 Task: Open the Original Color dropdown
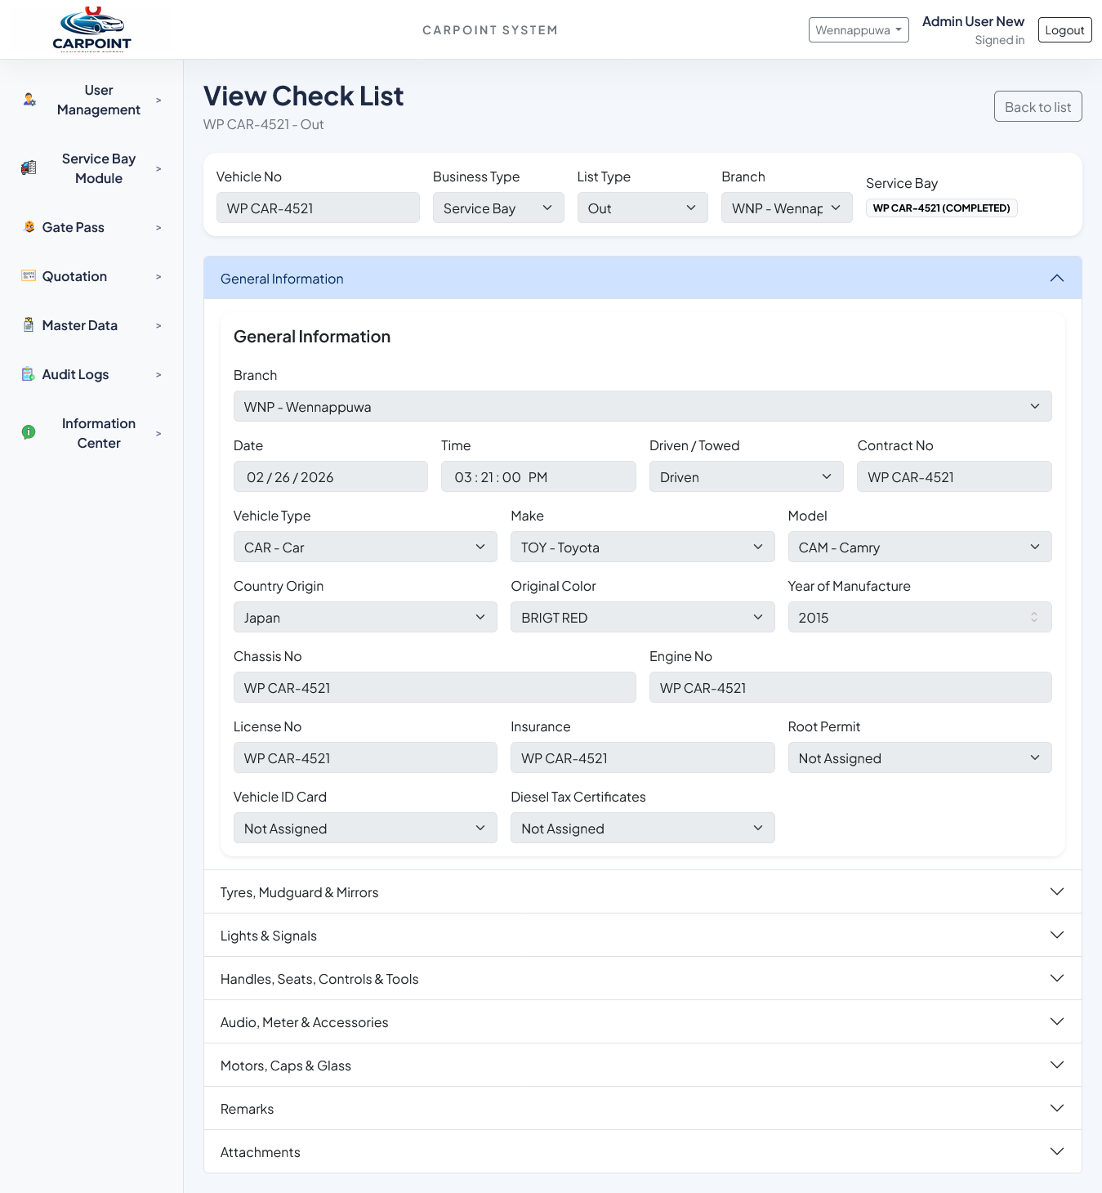(642, 617)
